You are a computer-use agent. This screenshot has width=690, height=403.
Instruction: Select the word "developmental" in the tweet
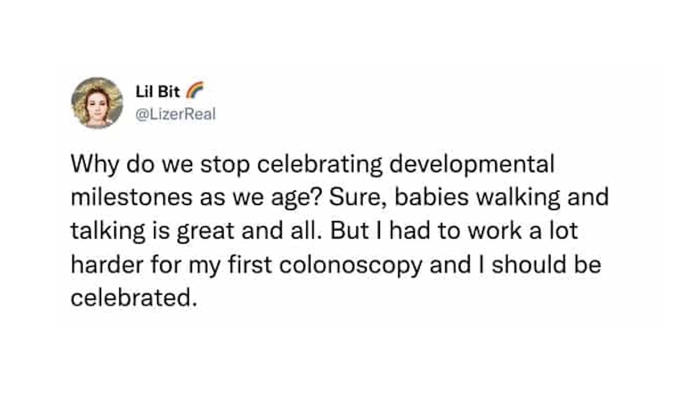[x=472, y=164]
